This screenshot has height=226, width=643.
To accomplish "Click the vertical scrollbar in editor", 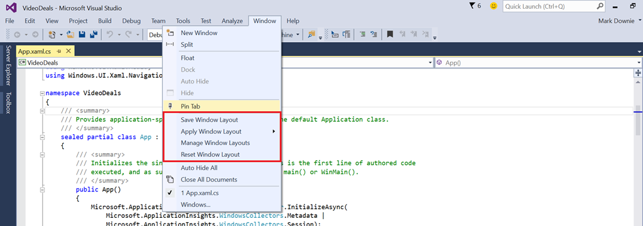I will click(x=638, y=152).
